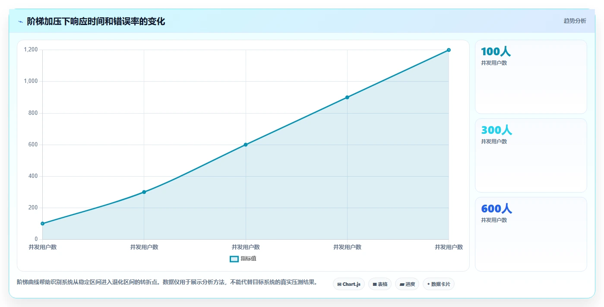The width and height of the screenshot is (604, 307).
Task: Click the 400 y-axis label
Action: [33, 176]
